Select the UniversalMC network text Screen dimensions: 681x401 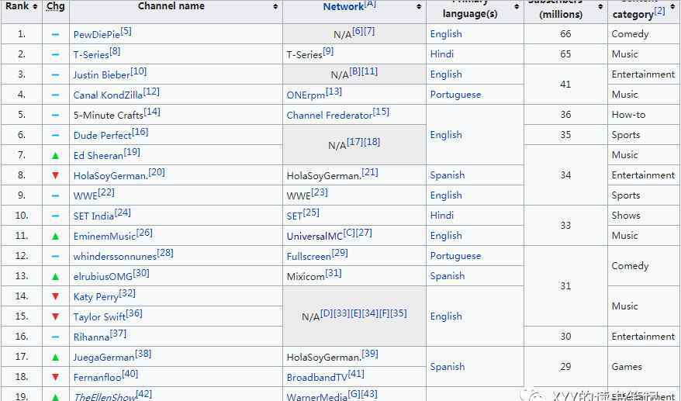click(x=314, y=237)
